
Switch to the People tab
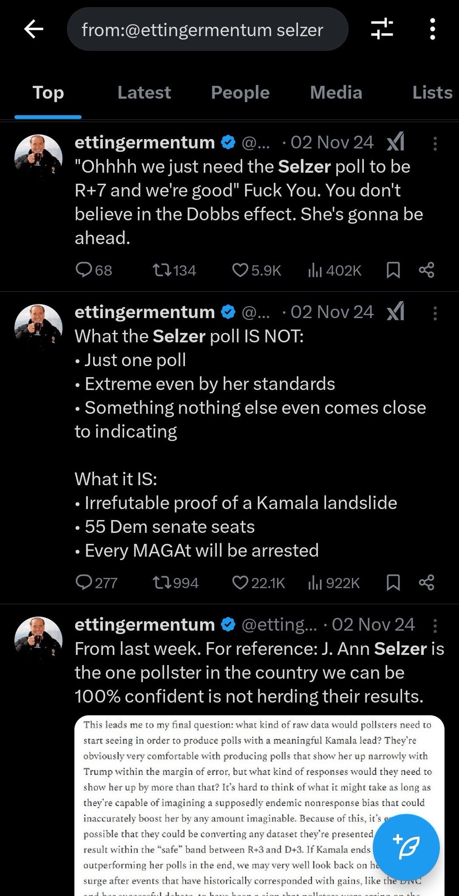[240, 93]
